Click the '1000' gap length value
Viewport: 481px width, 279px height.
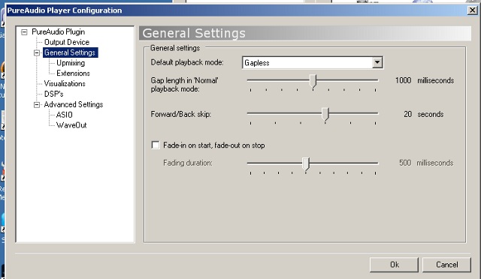point(403,80)
